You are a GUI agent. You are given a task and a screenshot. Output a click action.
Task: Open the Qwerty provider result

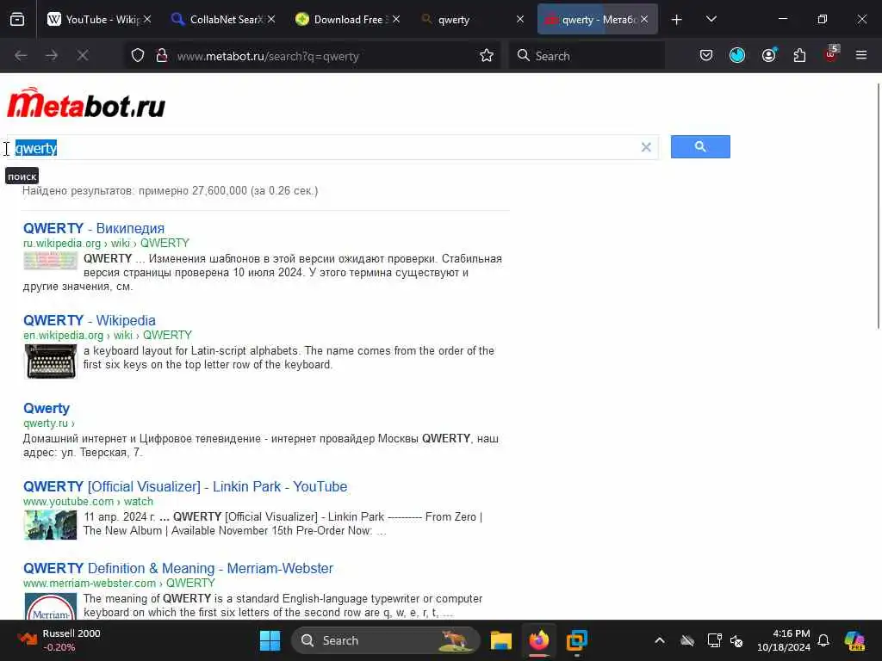[47, 409]
